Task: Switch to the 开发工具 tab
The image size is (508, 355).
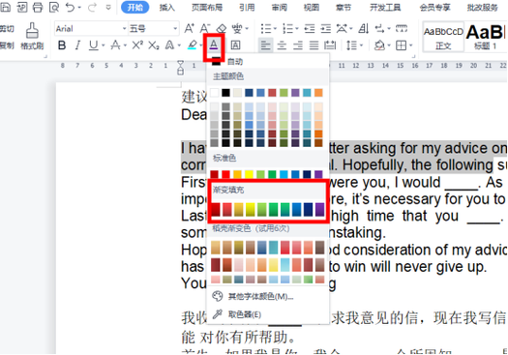Action: pos(385,7)
